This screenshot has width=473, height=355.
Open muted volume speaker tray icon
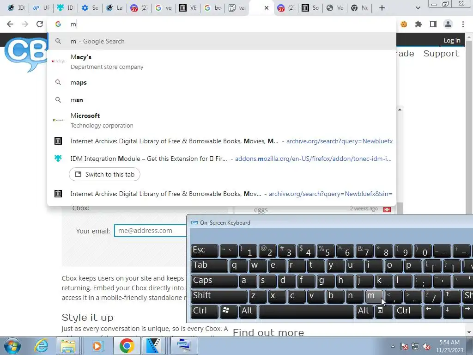pyautogui.click(x=426, y=347)
